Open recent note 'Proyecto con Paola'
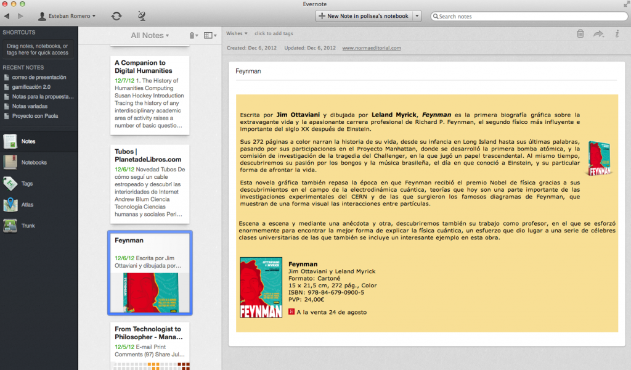 (x=35, y=116)
